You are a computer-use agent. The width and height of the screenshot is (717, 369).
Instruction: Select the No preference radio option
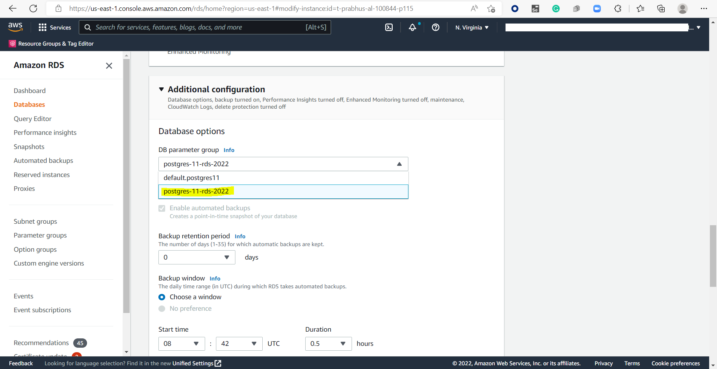click(x=162, y=308)
